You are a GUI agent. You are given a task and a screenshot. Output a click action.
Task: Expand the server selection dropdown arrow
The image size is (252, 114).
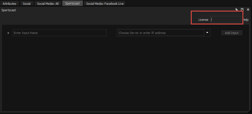(x=207, y=33)
